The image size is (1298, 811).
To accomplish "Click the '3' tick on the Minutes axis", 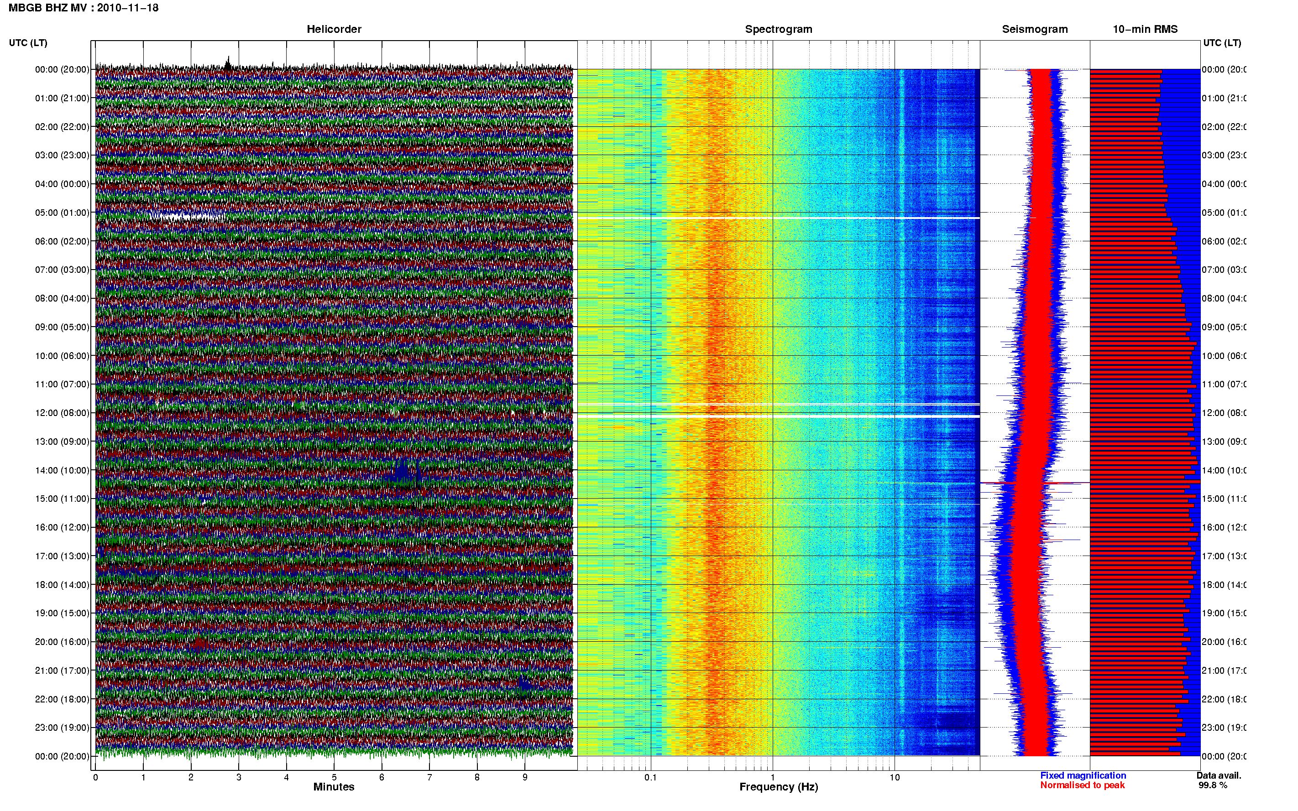I will coord(239,777).
